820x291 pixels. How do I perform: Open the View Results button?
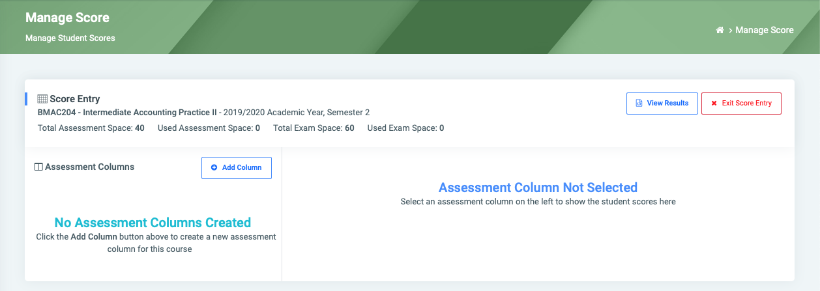(662, 104)
